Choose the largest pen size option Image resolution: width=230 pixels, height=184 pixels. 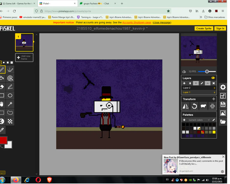coord(11,63)
